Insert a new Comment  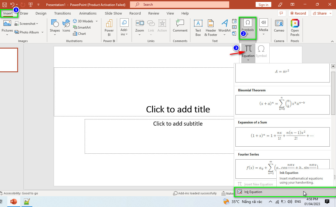point(180,26)
